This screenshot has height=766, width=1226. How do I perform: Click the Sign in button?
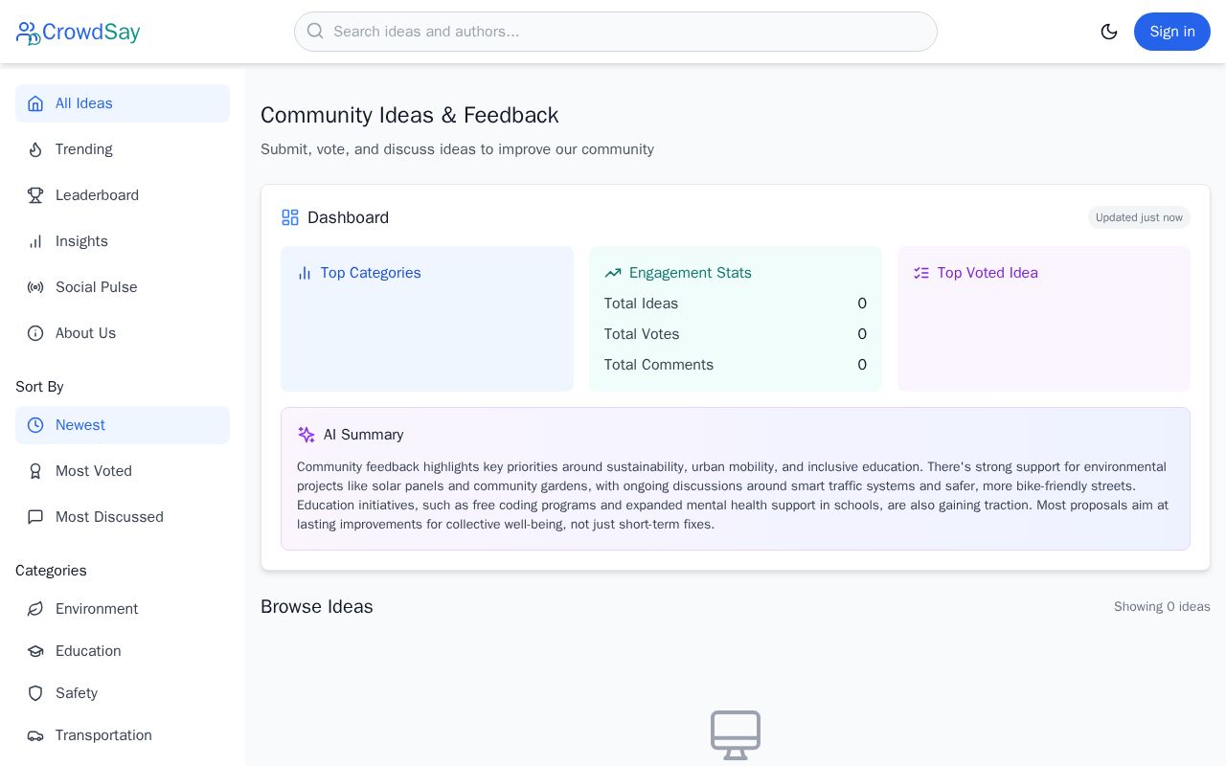click(1172, 32)
